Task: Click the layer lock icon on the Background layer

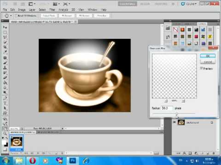Action: [x=212, y=122]
